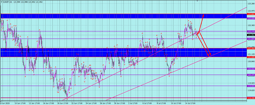
Task: Click the purple 119.809 level label
Action: 251,86
